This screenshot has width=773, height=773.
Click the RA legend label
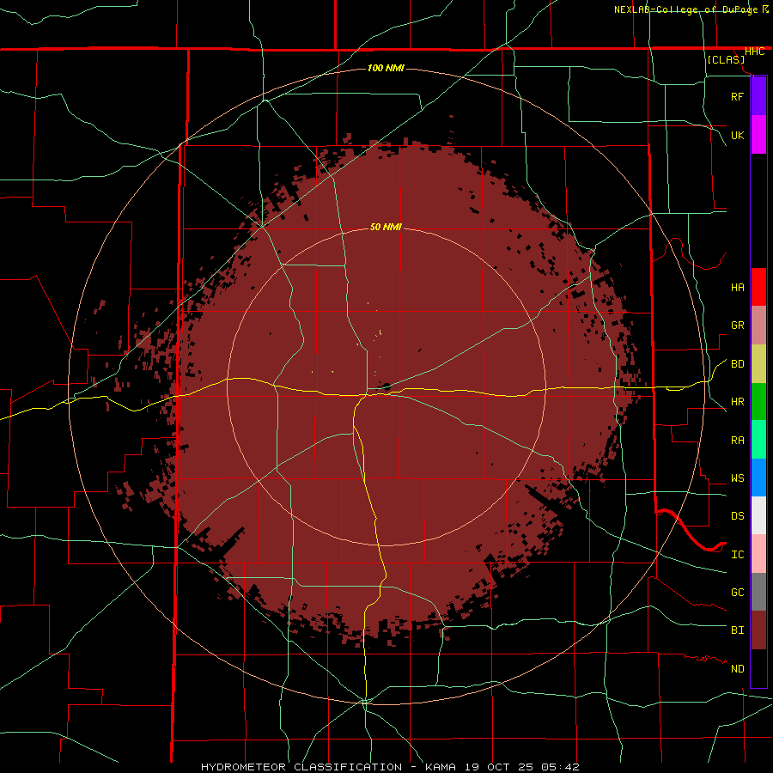(x=737, y=441)
